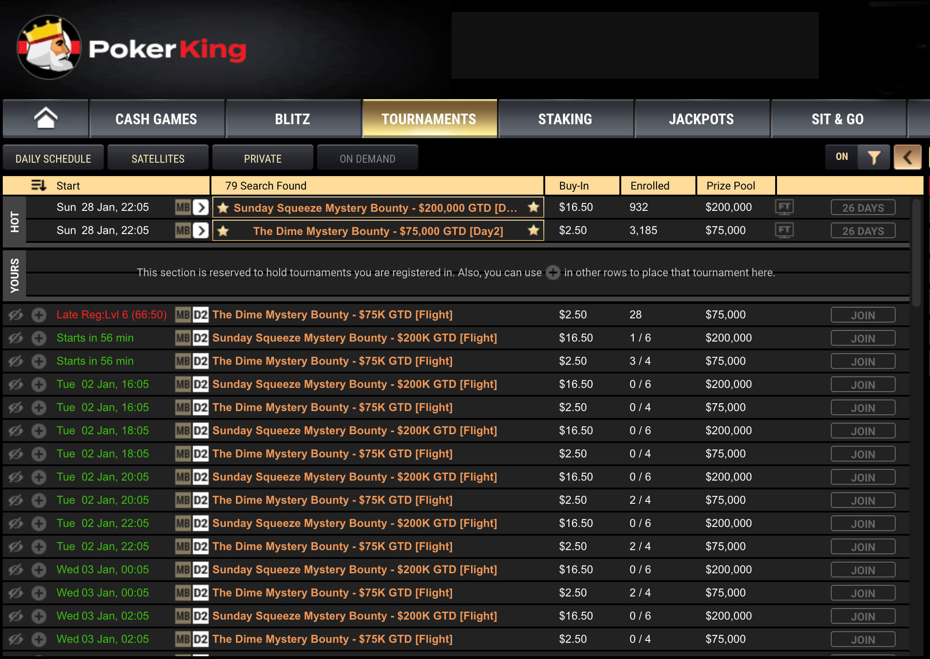Expand The Dime Mystery Bounty Day2 row arrow
930x659 pixels.
coord(201,230)
